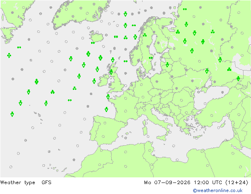Screen dimensions: 251x194
Task: Click the 'Weather type' title text
Action: [17, 183]
